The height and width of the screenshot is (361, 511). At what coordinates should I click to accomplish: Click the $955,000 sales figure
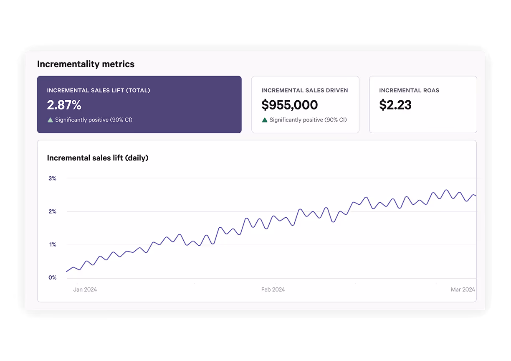[x=290, y=105]
